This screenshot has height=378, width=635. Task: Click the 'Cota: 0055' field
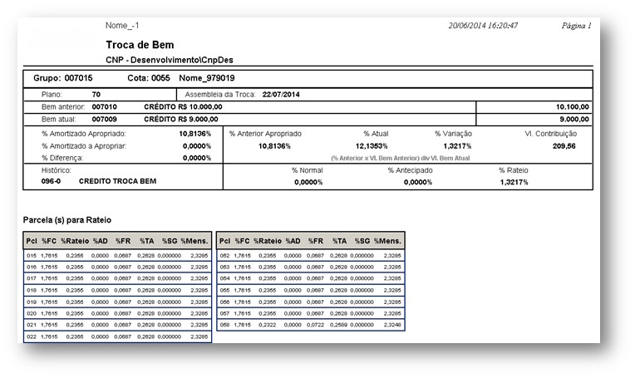(x=149, y=78)
